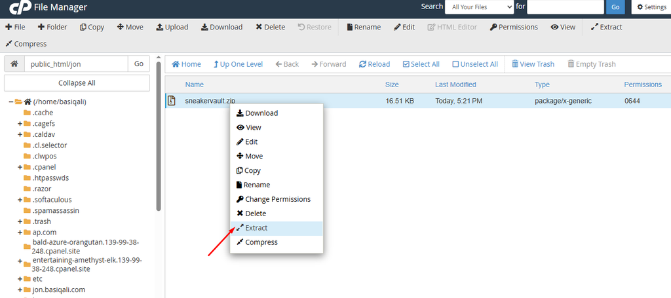Go to Home in navigation bar
The height and width of the screenshot is (298, 671).
[x=186, y=64]
